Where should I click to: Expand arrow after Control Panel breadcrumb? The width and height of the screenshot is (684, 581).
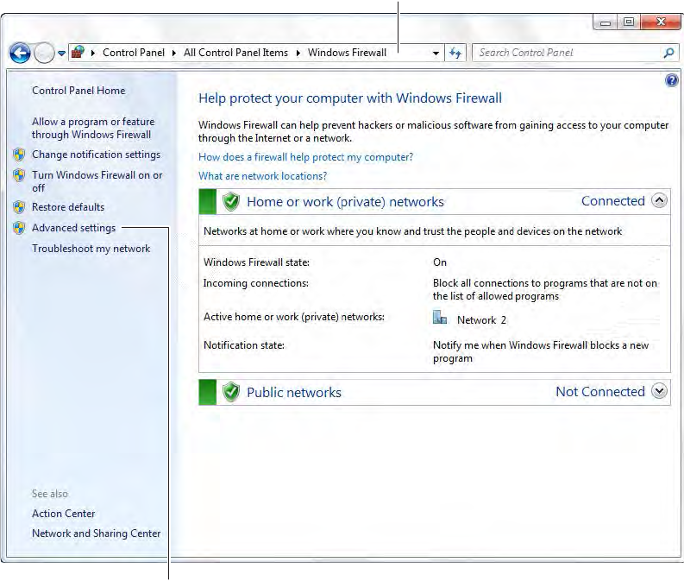(174, 54)
